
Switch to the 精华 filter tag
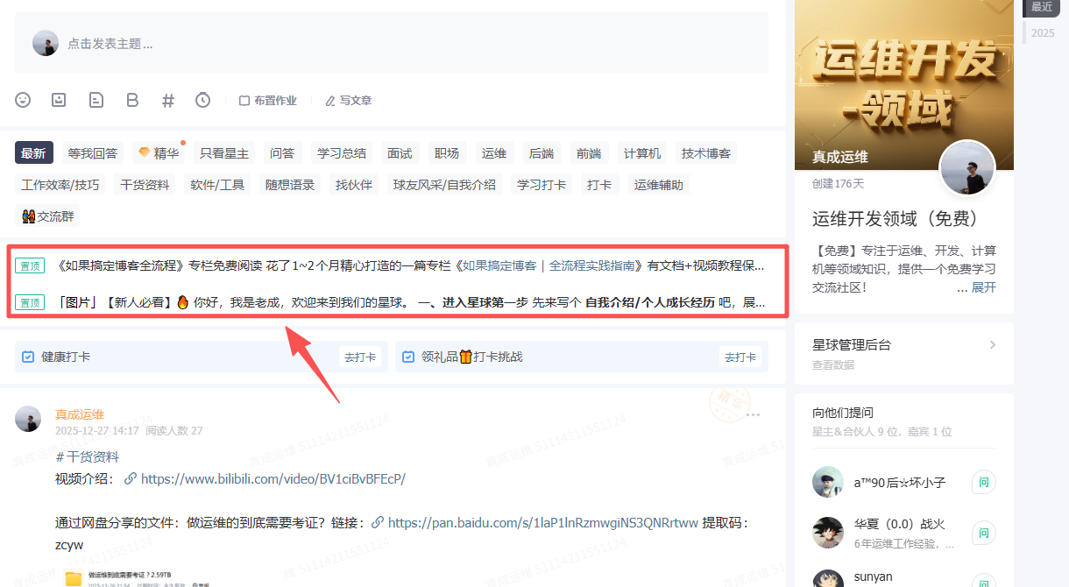[159, 153]
